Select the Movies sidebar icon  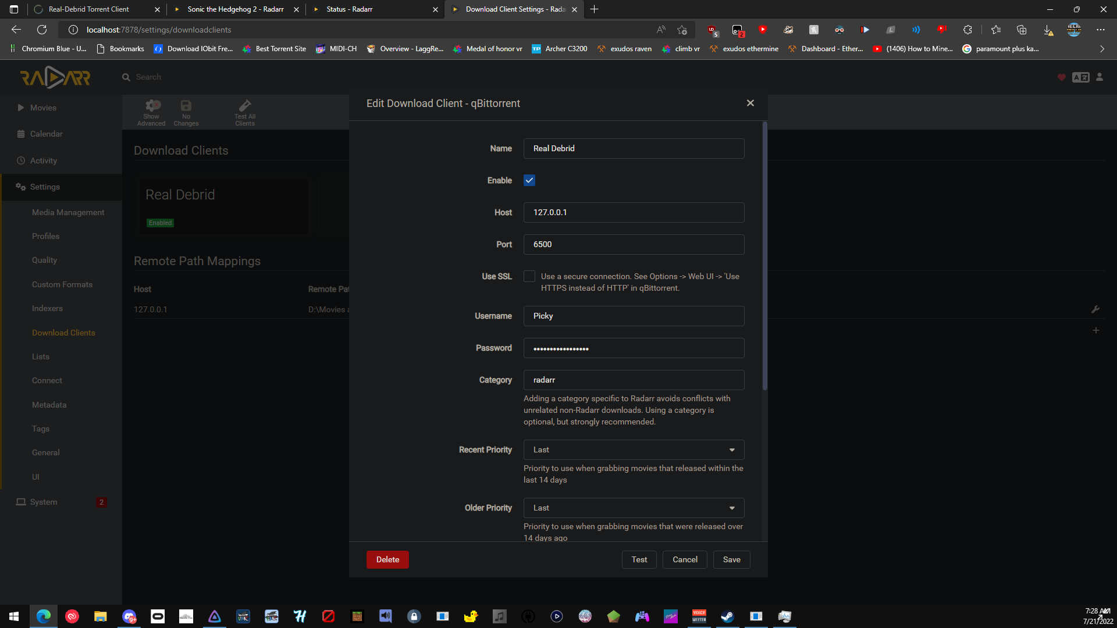tap(21, 108)
